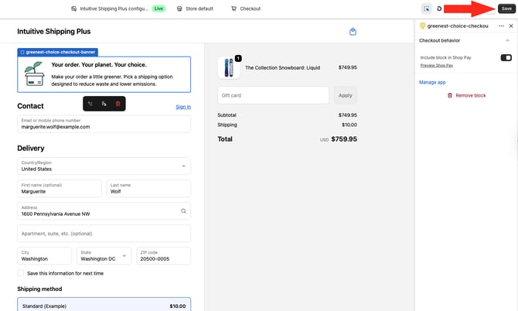Click the yellow app icon beside greenest-choice-checkou
Image resolution: width=518 pixels, height=311 pixels.
(x=422, y=26)
